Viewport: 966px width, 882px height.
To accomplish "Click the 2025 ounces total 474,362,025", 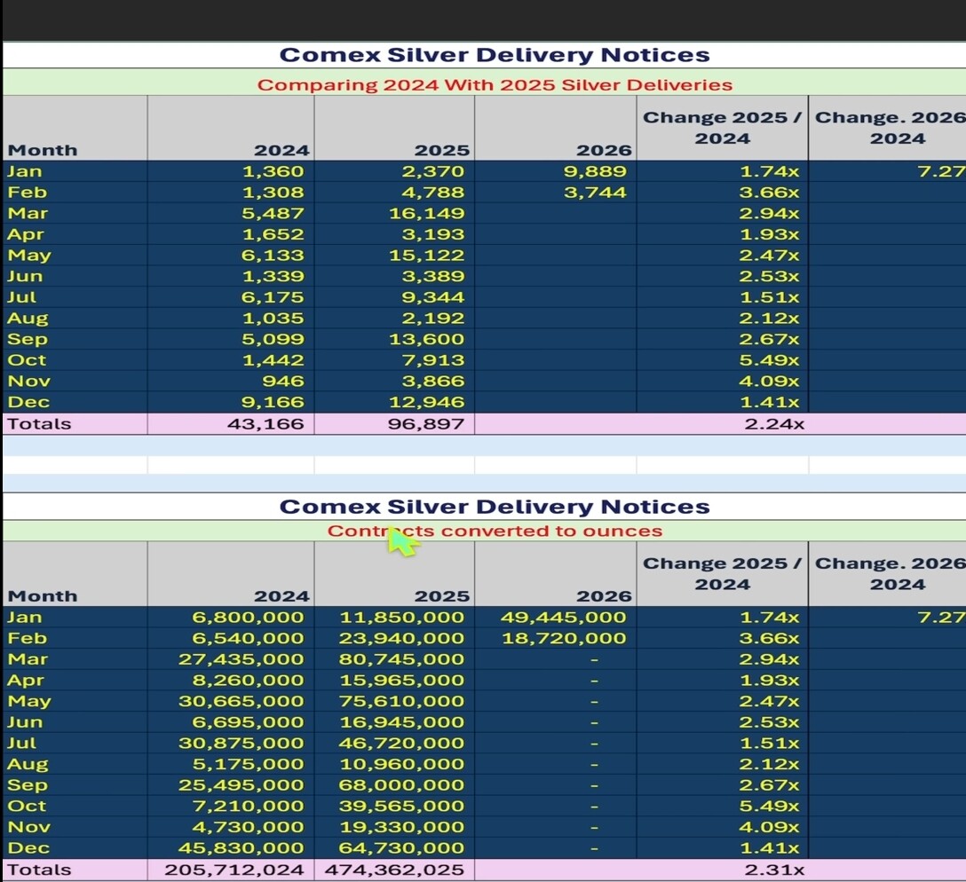I will coord(395,870).
